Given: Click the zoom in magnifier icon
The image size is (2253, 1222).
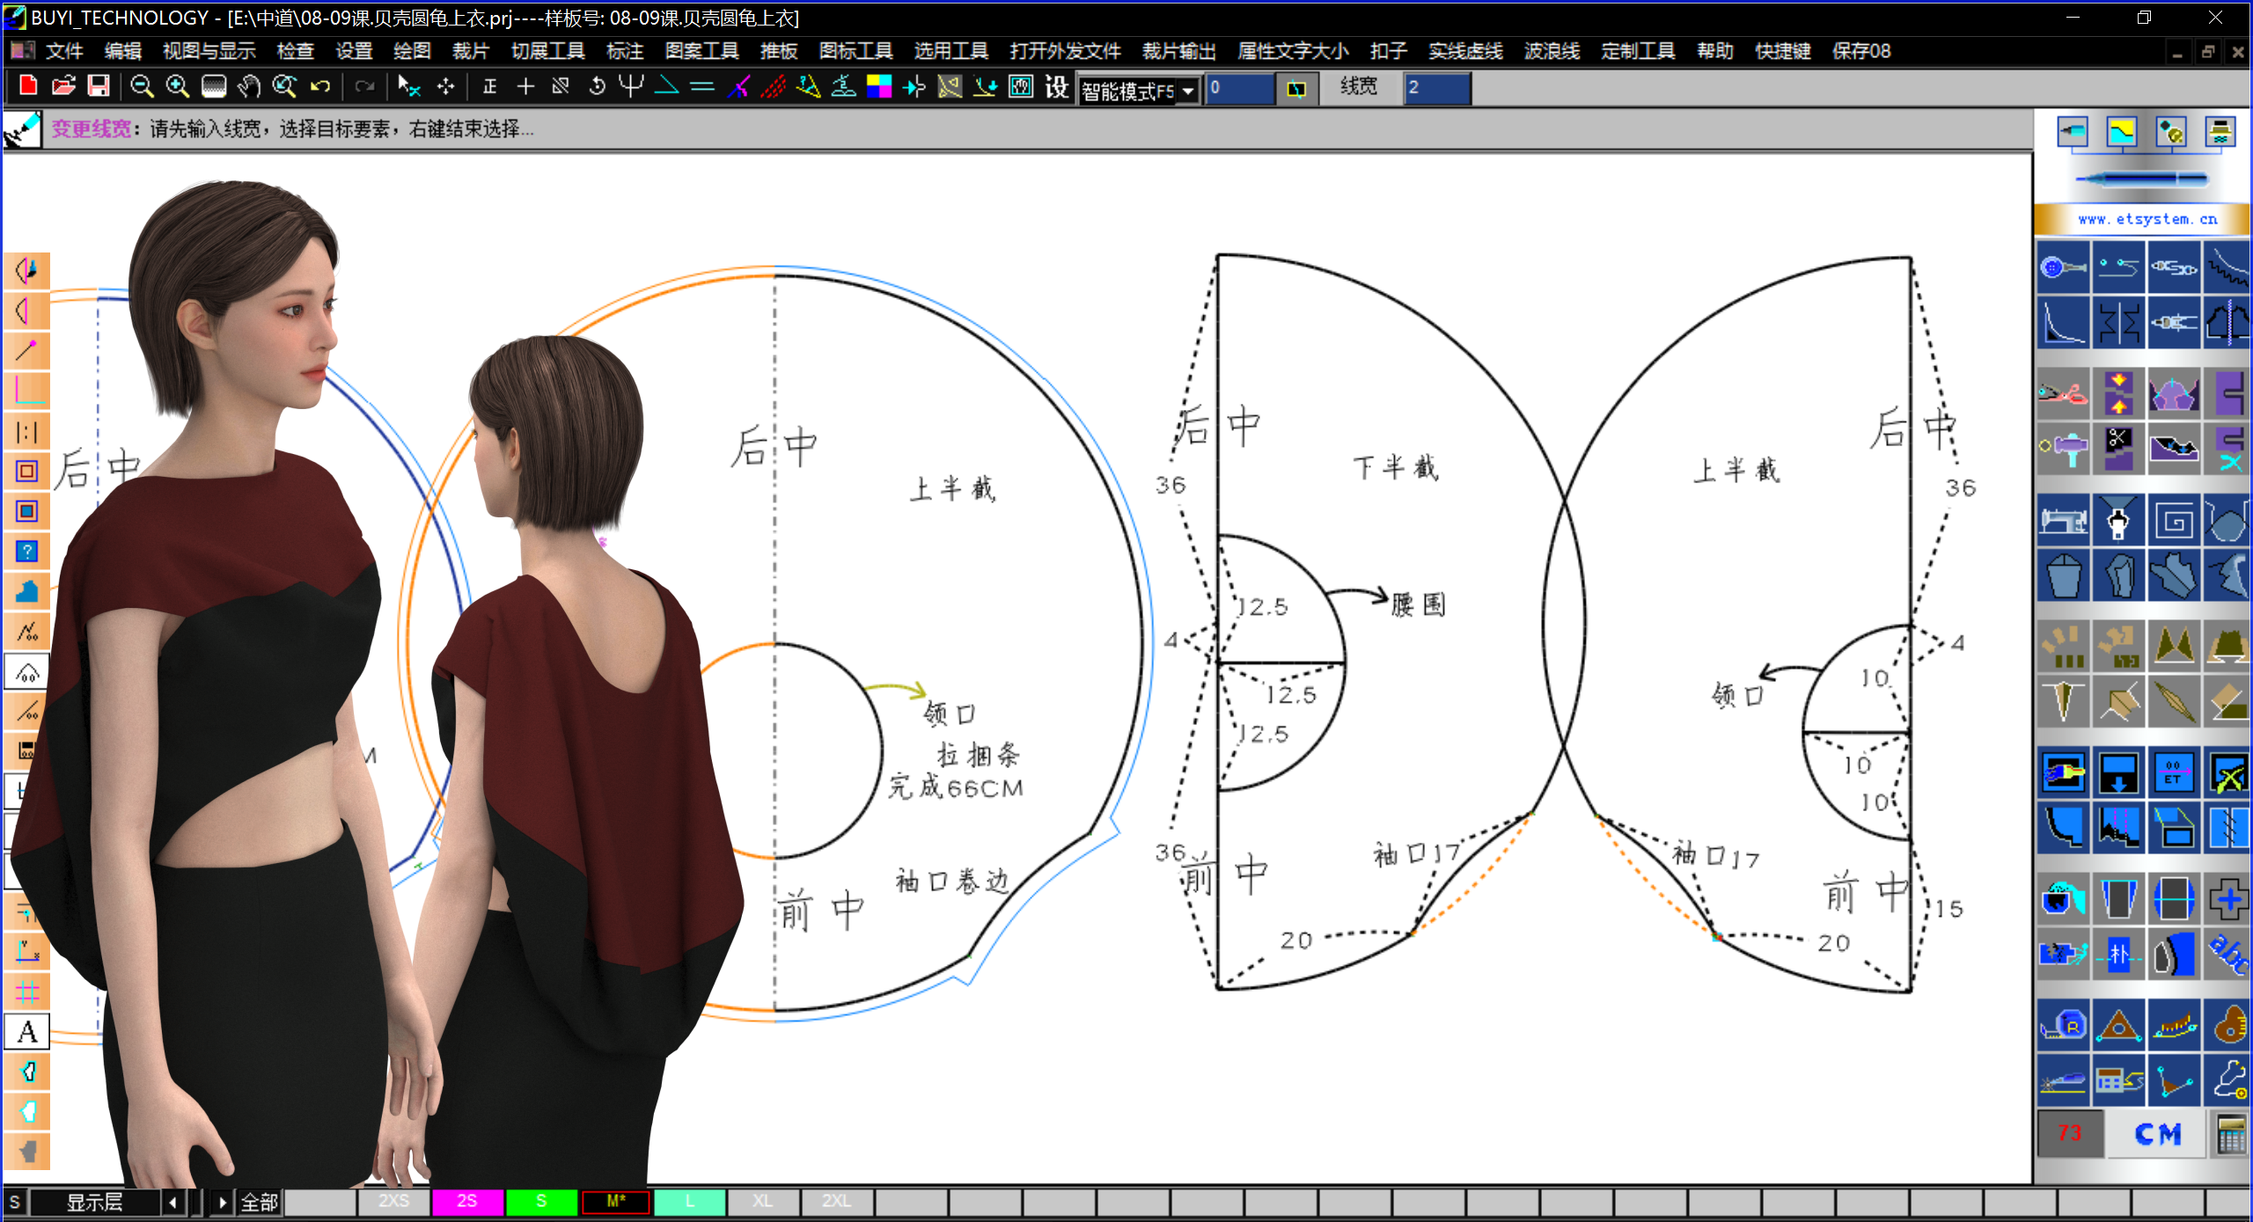Looking at the screenshot, I should click(178, 86).
